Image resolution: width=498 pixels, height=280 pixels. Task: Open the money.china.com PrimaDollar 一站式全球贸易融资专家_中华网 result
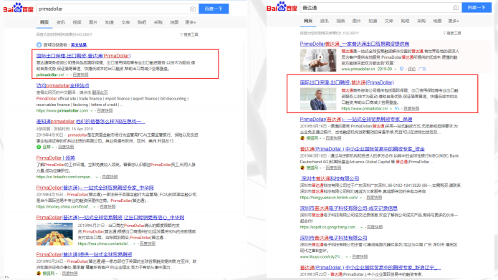[95, 188]
